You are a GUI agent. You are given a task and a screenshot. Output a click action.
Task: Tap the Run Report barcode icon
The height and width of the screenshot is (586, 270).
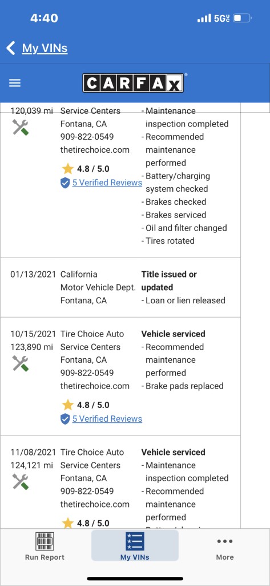click(45, 541)
